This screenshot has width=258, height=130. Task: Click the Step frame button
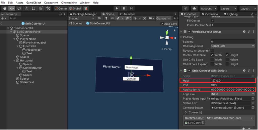click(x=131, y=8)
